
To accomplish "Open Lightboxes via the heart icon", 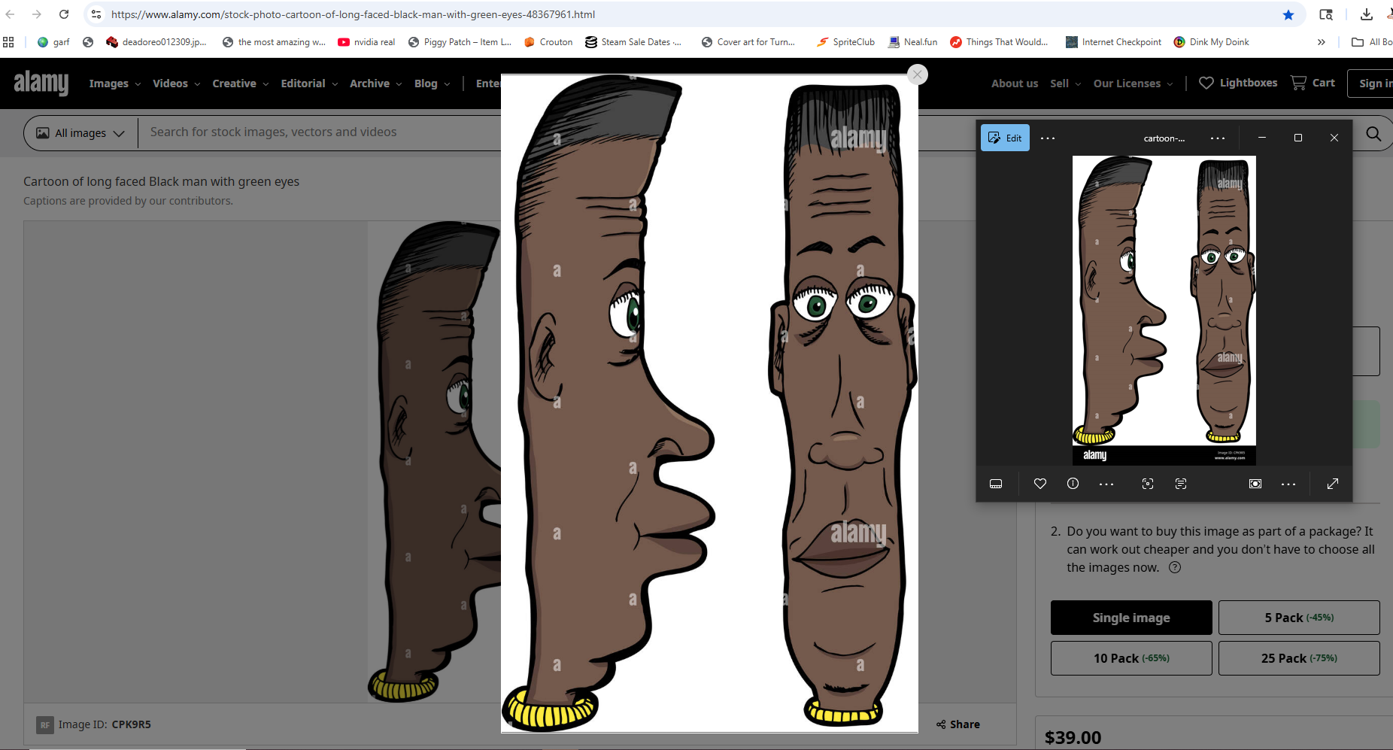I will [x=1238, y=83].
